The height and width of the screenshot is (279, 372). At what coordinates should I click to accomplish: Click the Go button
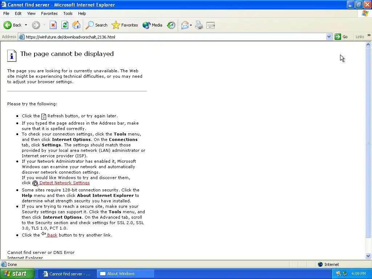341,37
